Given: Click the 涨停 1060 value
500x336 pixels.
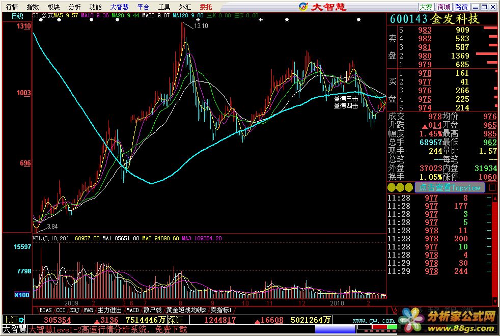Looking at the screenshot, I should 488,177.
